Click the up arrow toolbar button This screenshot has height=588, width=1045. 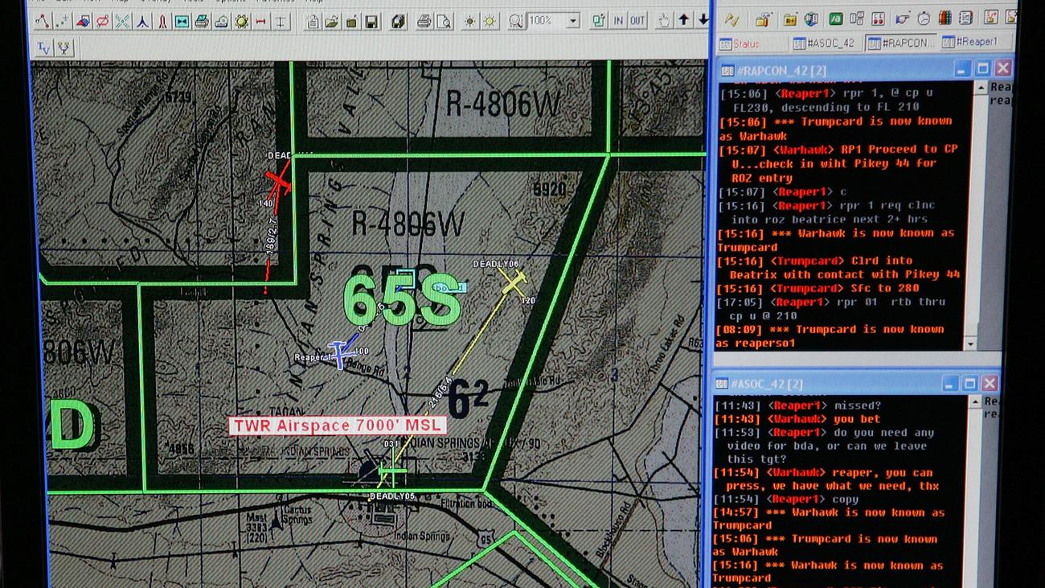[684, 20]
